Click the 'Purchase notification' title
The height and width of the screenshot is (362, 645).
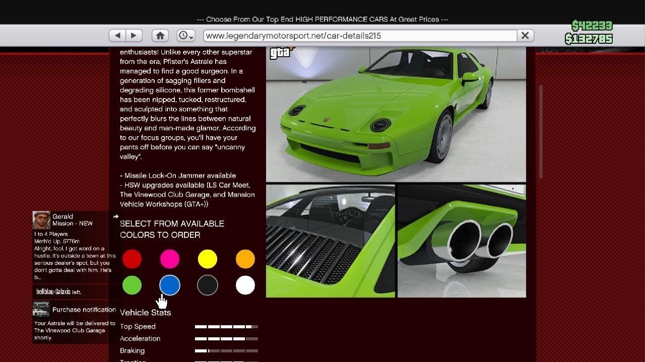click(84, 310)
